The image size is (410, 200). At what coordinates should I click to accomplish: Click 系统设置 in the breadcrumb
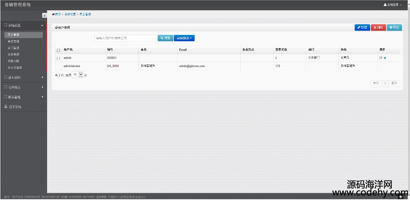coord(70,14)
